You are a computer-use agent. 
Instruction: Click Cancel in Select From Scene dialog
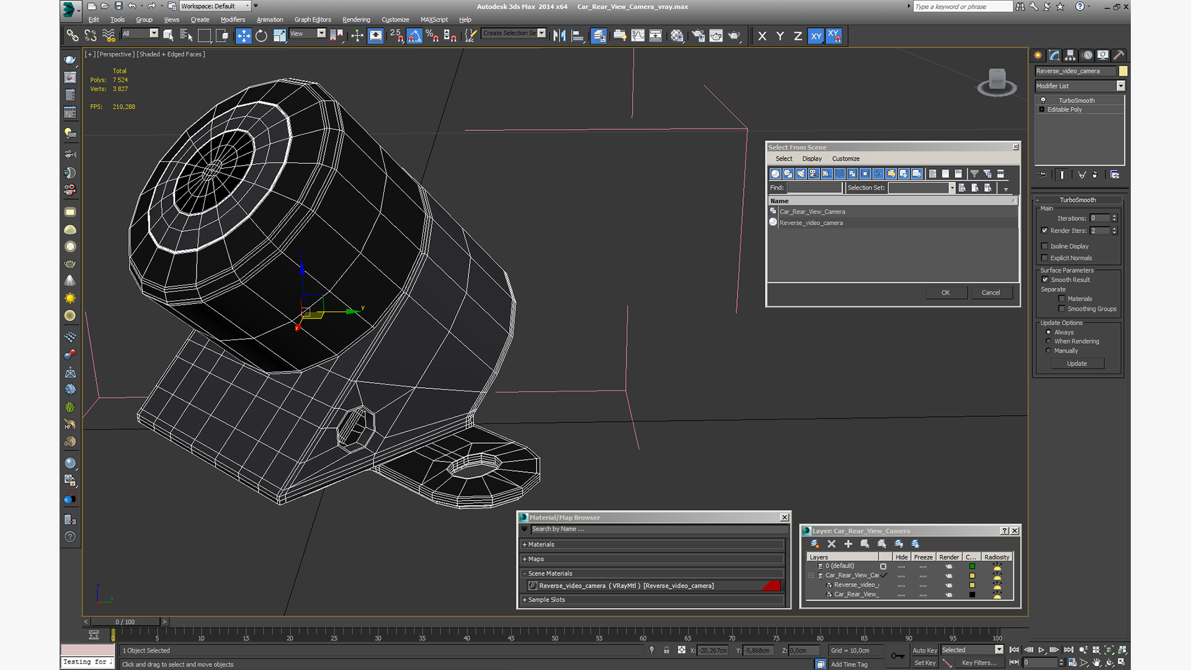tap(991, 293)
